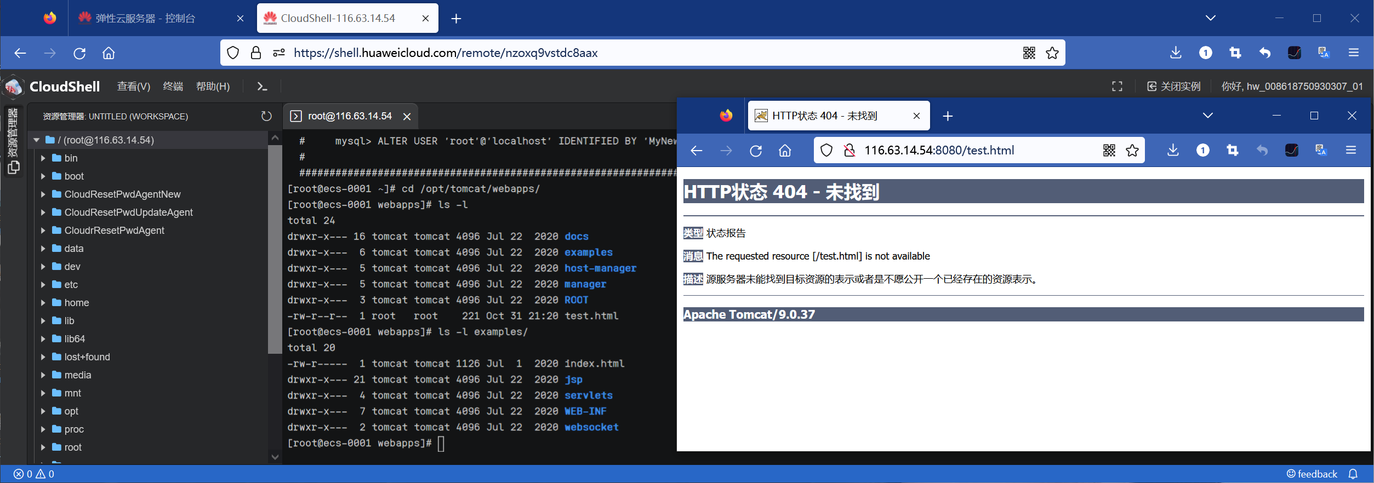Close the 弹性云服务器 - 控制台 tab

[240, 19]
